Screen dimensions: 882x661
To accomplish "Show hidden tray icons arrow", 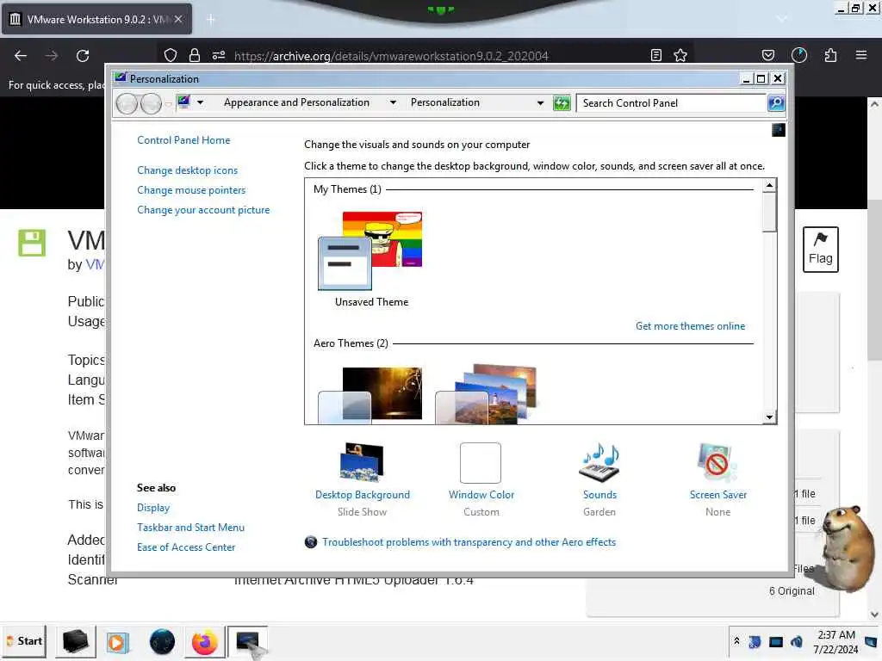I will (x=736, y=641).
